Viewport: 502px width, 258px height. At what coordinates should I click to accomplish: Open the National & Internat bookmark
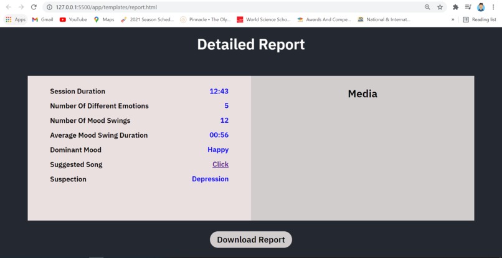pyautogui.click(x=384, y=19)
